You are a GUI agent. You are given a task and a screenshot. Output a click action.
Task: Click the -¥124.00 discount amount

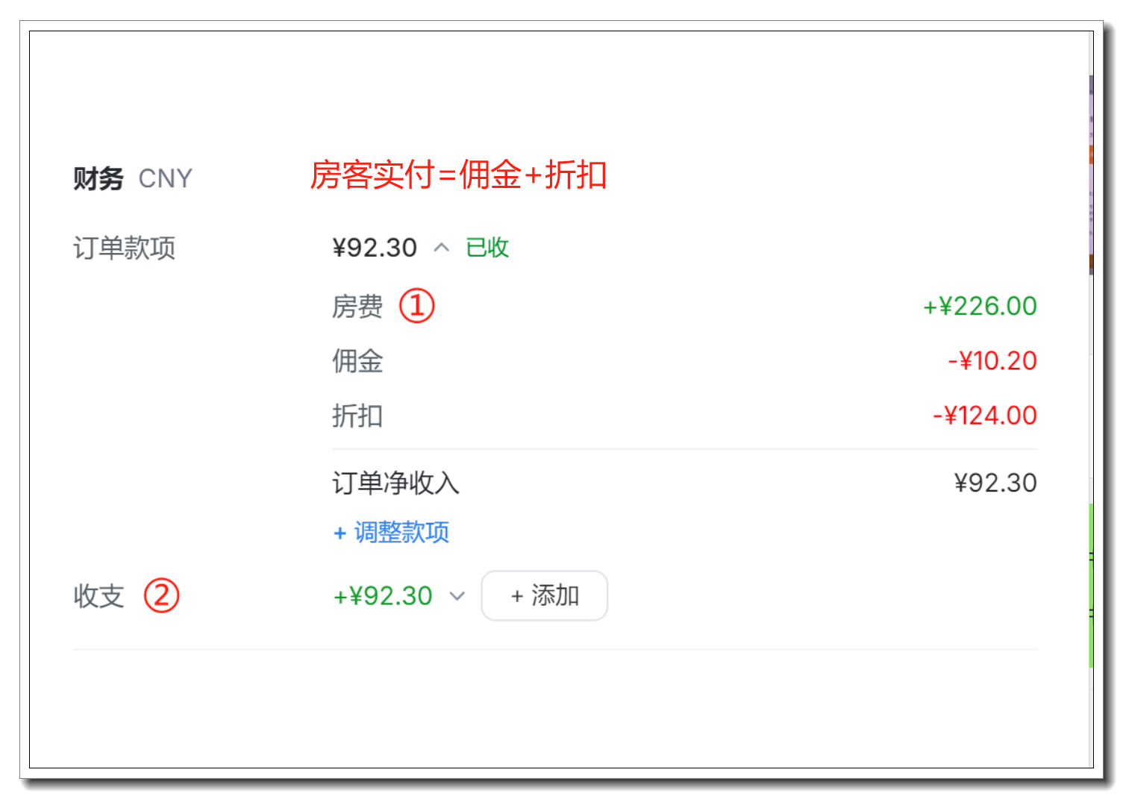click(x=985, y=416)
